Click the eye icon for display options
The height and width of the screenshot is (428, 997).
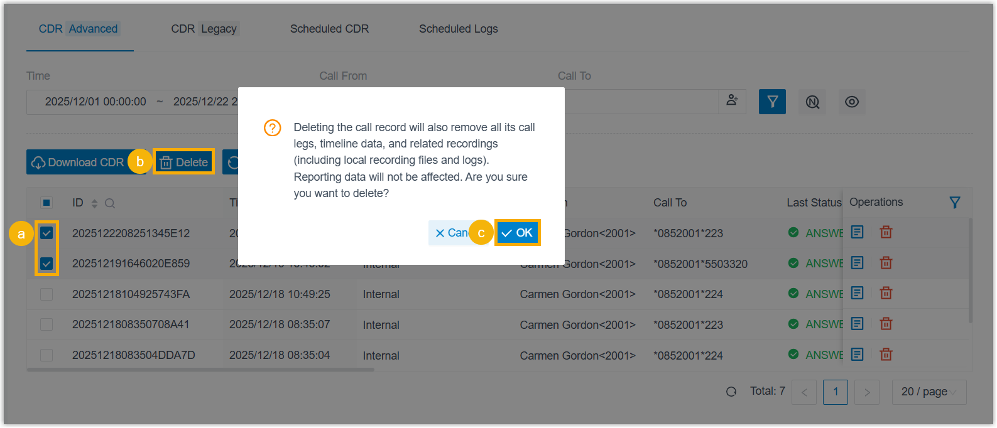point(851,102)
